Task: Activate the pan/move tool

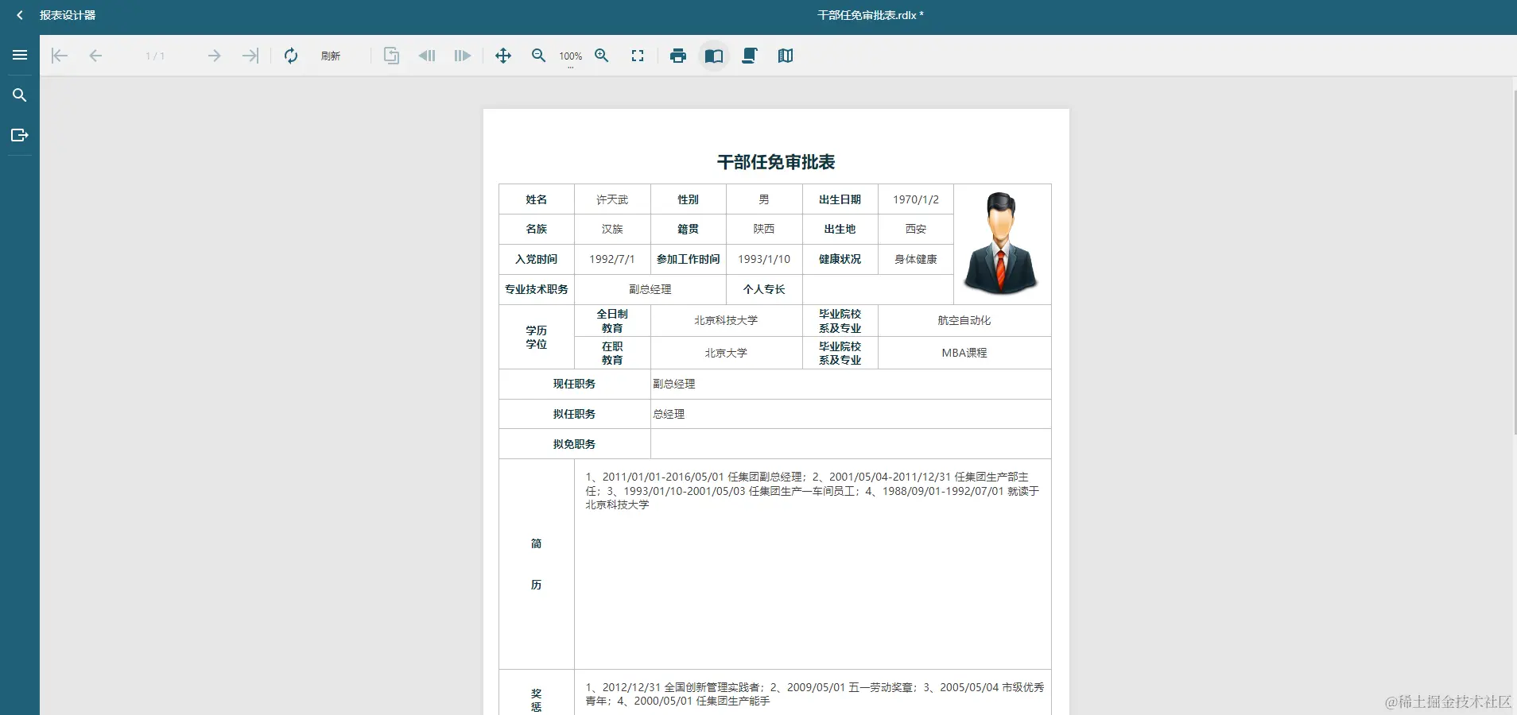Action: [x=503, y=56]
